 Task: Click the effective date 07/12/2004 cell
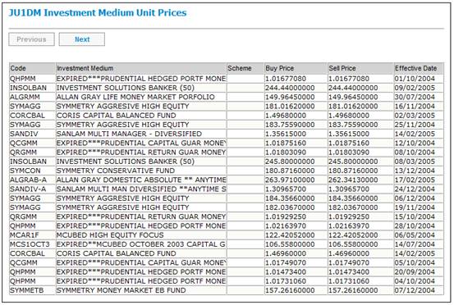pos(419,290)
